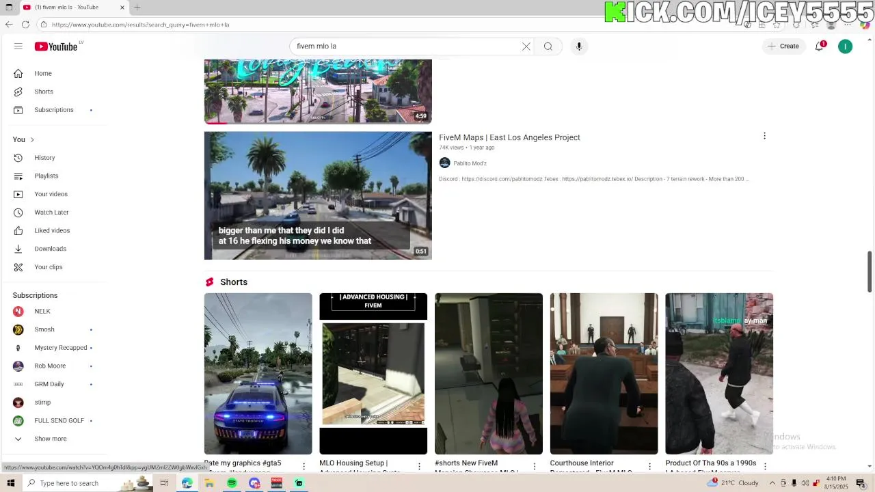Open Spotify from the taskbar
Image resolution: width=875 pixels, height=492 pixels.
point(232,483)
